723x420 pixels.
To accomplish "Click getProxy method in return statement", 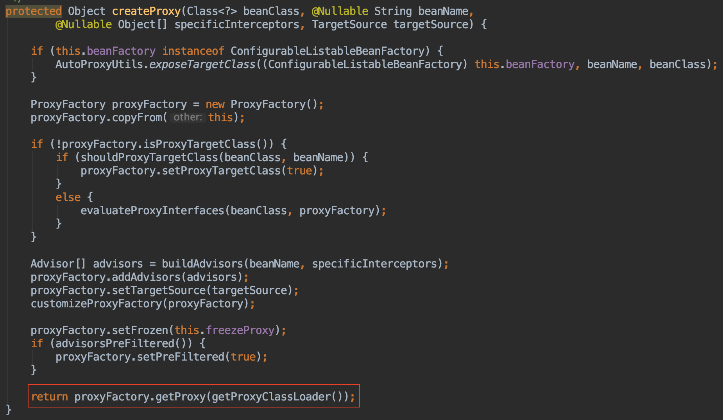I will click(181, 397).
